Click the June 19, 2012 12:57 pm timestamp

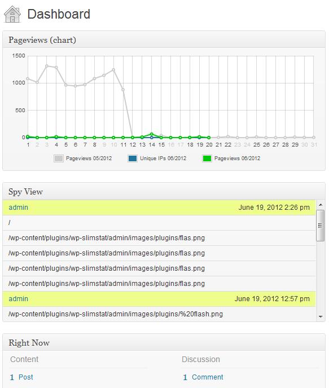click(x=272, y=299)
